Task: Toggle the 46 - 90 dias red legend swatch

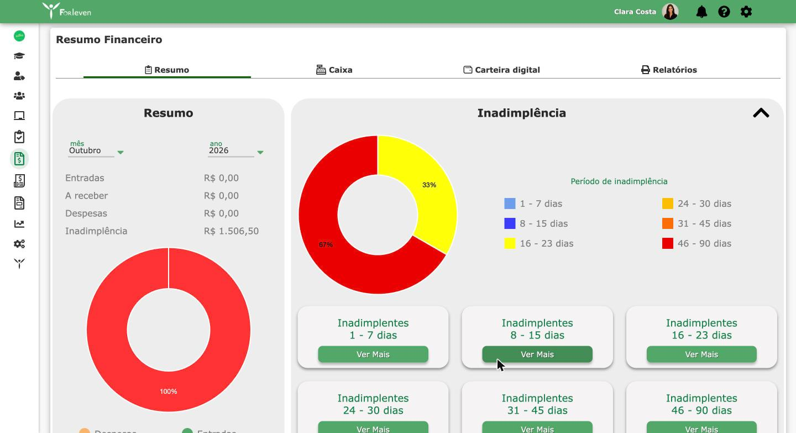Action: pyautogui.click(x=668, y=243)
